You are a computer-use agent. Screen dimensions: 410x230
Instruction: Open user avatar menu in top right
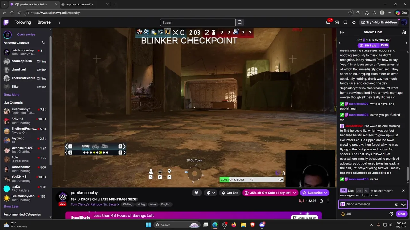pyautogui.click(x=404, y=22)
